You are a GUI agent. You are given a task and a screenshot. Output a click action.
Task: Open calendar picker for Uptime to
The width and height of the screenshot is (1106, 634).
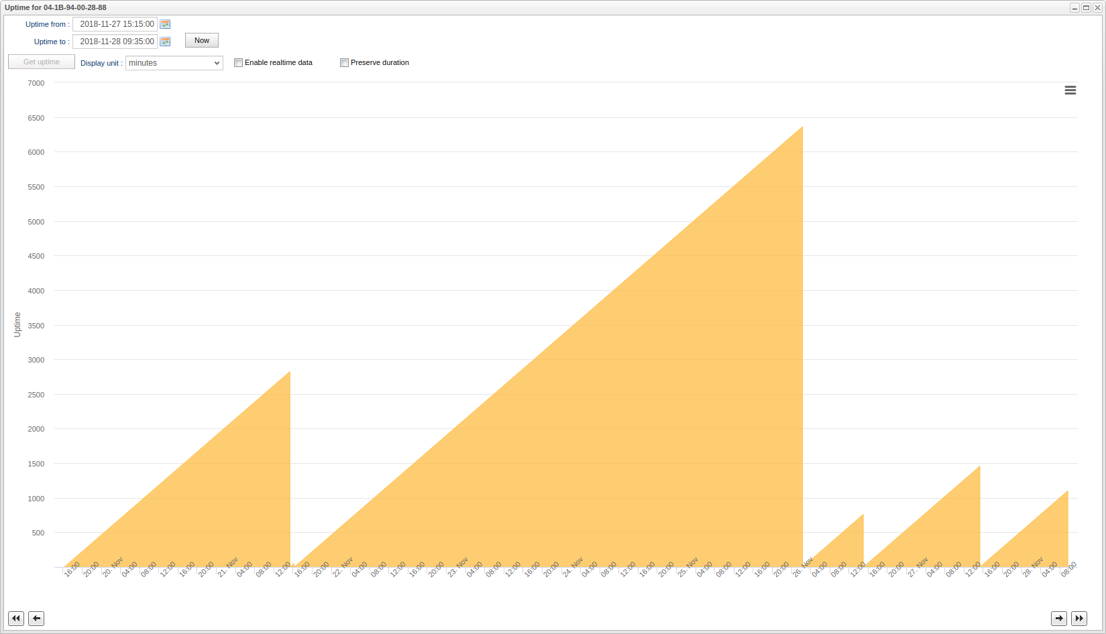coord(165,42)
